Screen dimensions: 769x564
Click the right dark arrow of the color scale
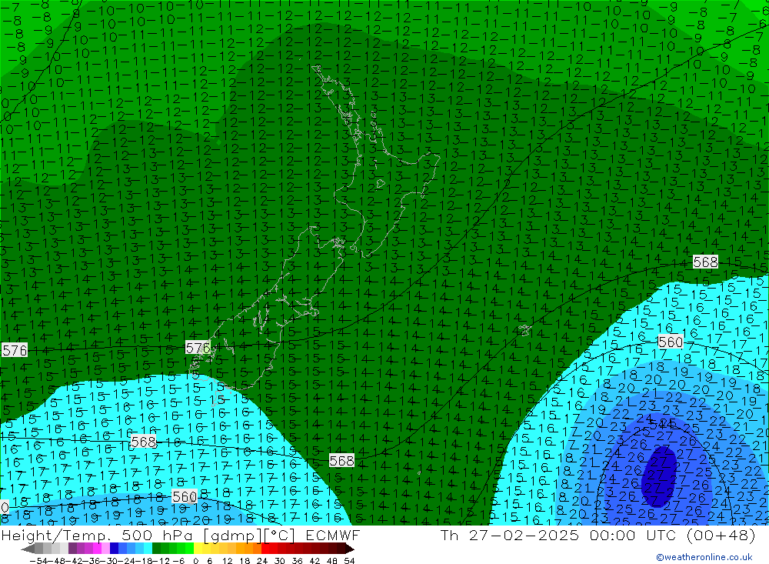(x=350, y=549)
